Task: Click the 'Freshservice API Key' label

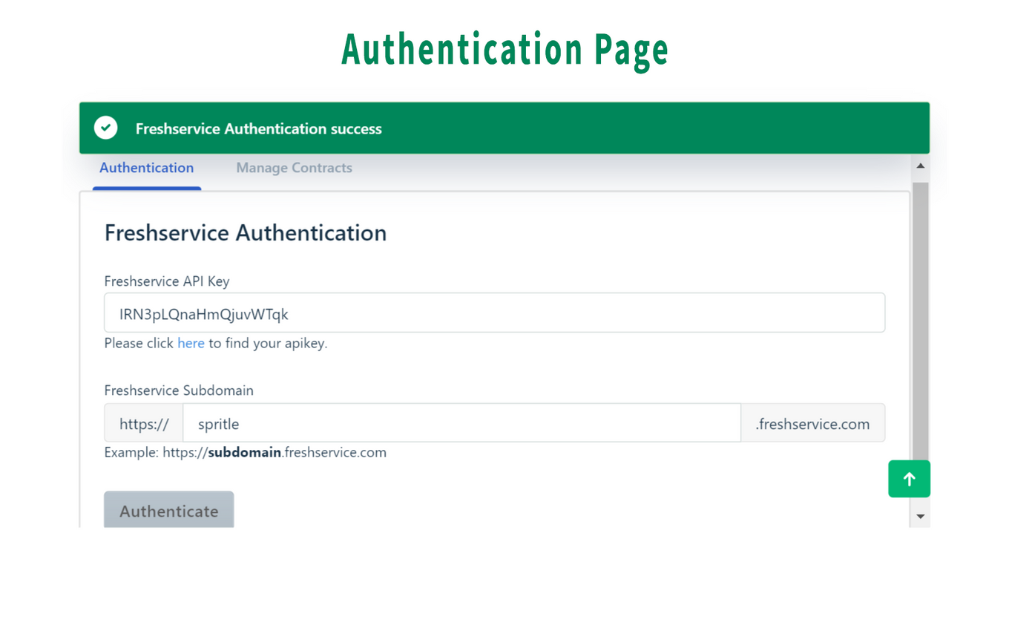Action: [x=167, y=281]
